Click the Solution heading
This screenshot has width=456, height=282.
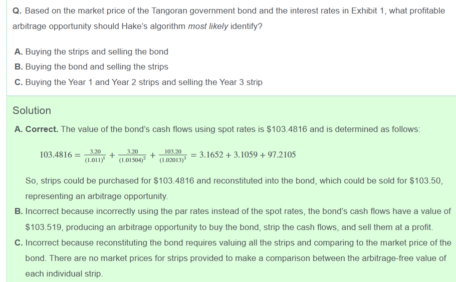click(x=32, y=110)
